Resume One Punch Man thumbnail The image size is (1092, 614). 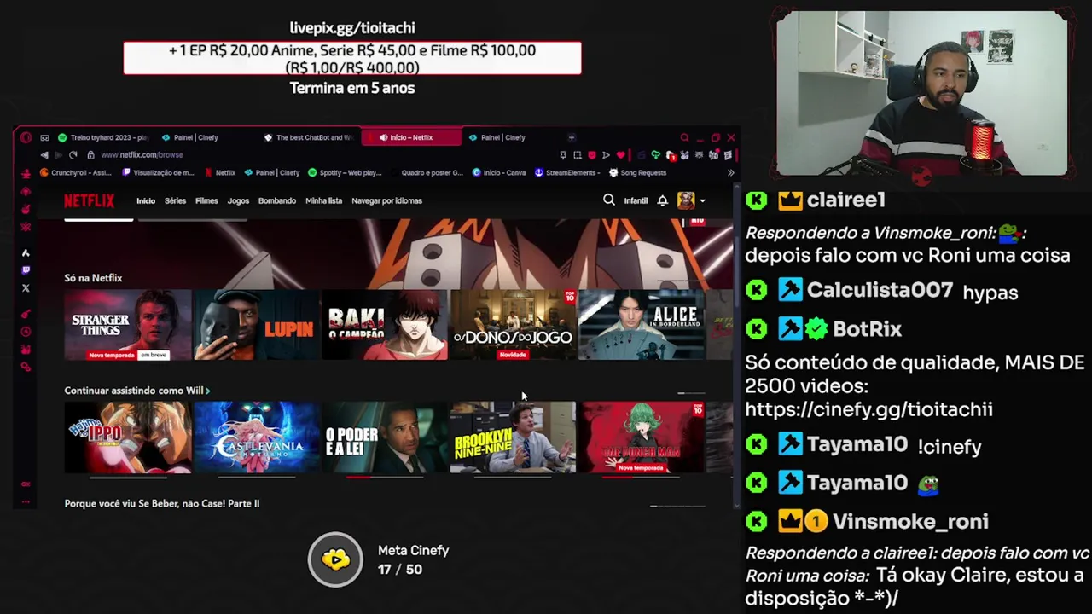[x=642, y=437]
